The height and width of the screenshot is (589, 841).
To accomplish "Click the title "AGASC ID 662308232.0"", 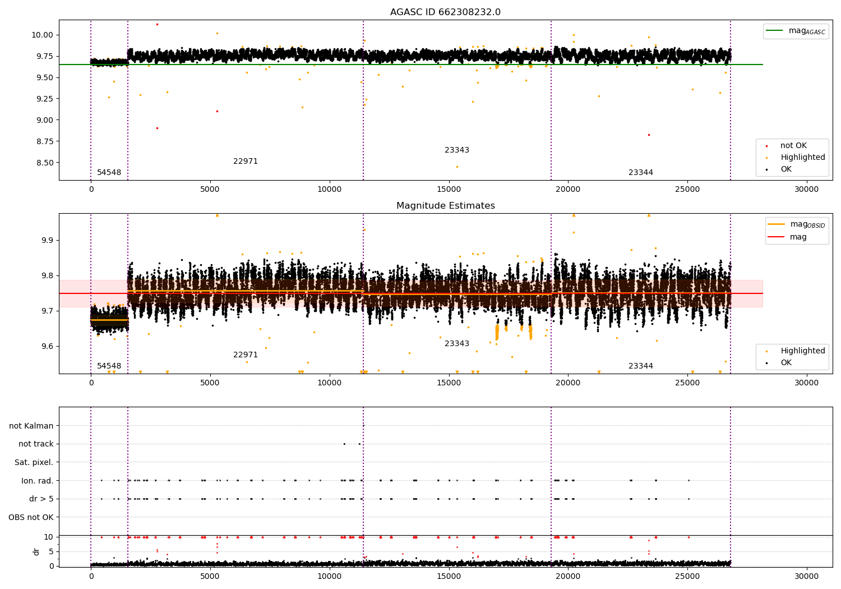I will click(445, 12).
